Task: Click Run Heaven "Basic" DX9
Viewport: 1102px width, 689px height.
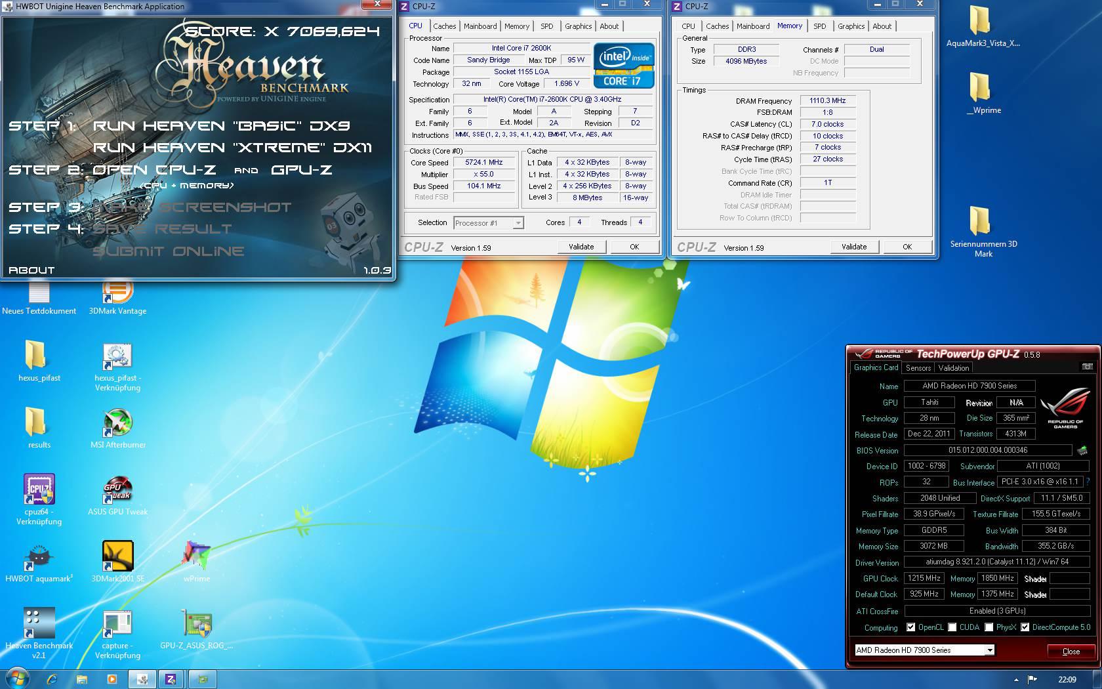Action: point(221,125)
